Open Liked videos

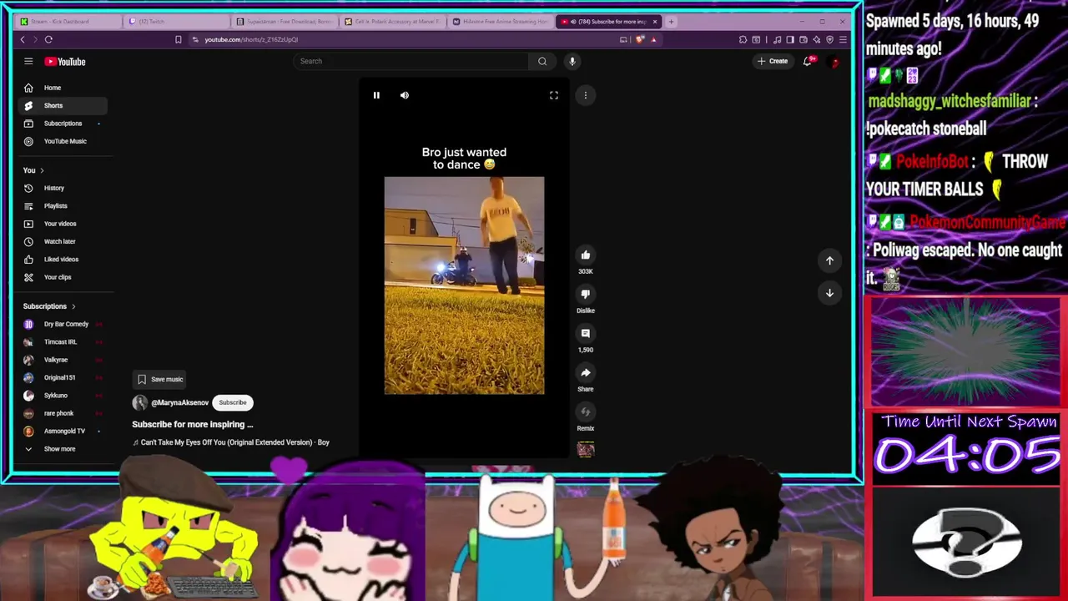coord(63,260)
